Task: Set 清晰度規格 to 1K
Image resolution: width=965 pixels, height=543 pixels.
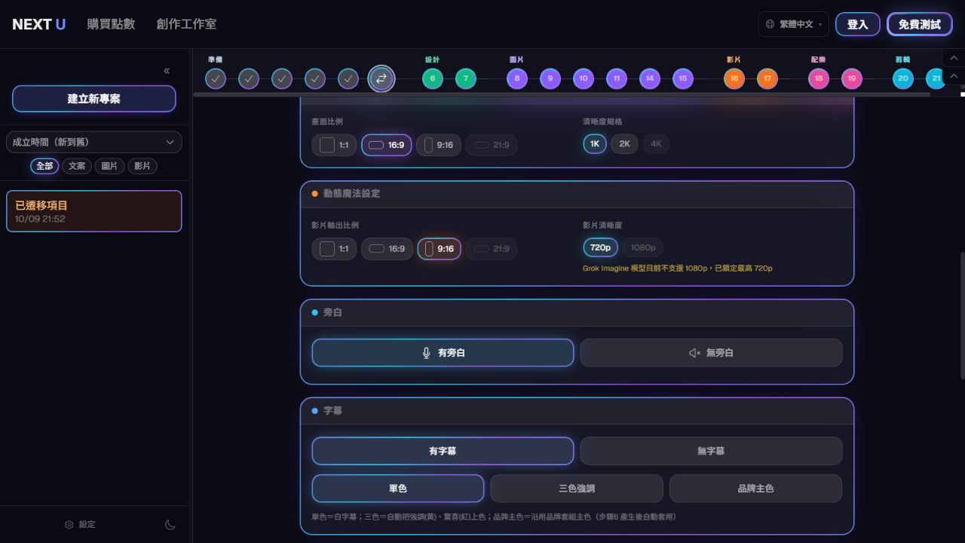Action: [x=595, y=143]
